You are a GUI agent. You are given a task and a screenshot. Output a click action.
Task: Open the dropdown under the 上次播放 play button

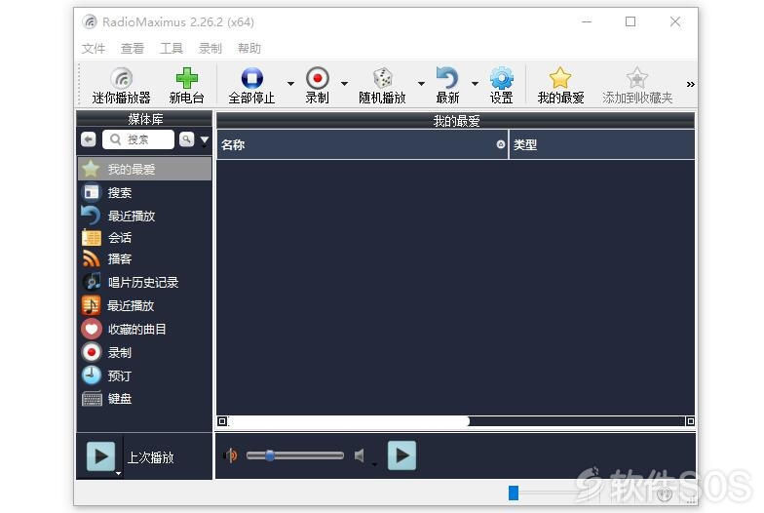(x=119, y=473)
